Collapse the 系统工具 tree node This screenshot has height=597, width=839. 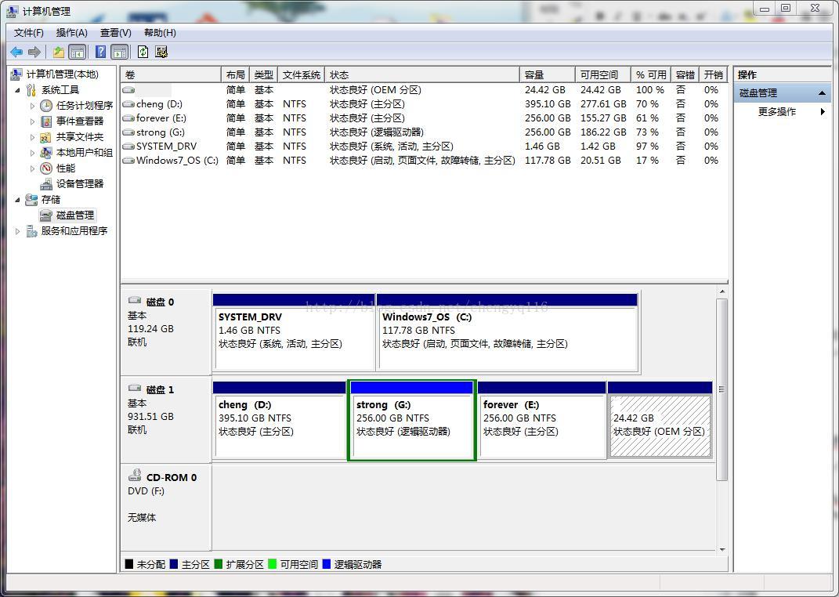coord(18,90)
